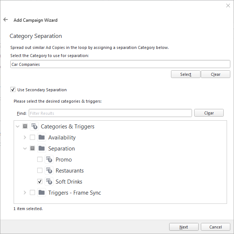Select the Restaurants tree item label
The width and height of the screenshot is (234, 234).
point(70,171)
